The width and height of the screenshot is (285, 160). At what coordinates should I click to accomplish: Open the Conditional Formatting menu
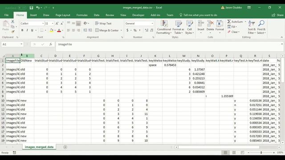point(164,27)
